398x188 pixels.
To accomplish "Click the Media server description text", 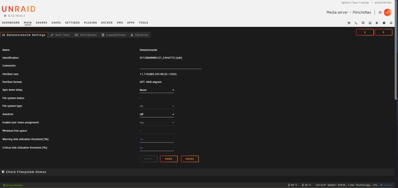I will [338, 12].
